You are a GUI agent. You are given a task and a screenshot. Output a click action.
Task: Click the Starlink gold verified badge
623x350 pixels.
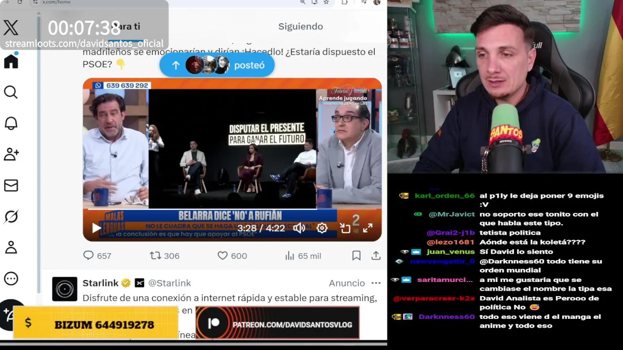[x=126, y=283]
